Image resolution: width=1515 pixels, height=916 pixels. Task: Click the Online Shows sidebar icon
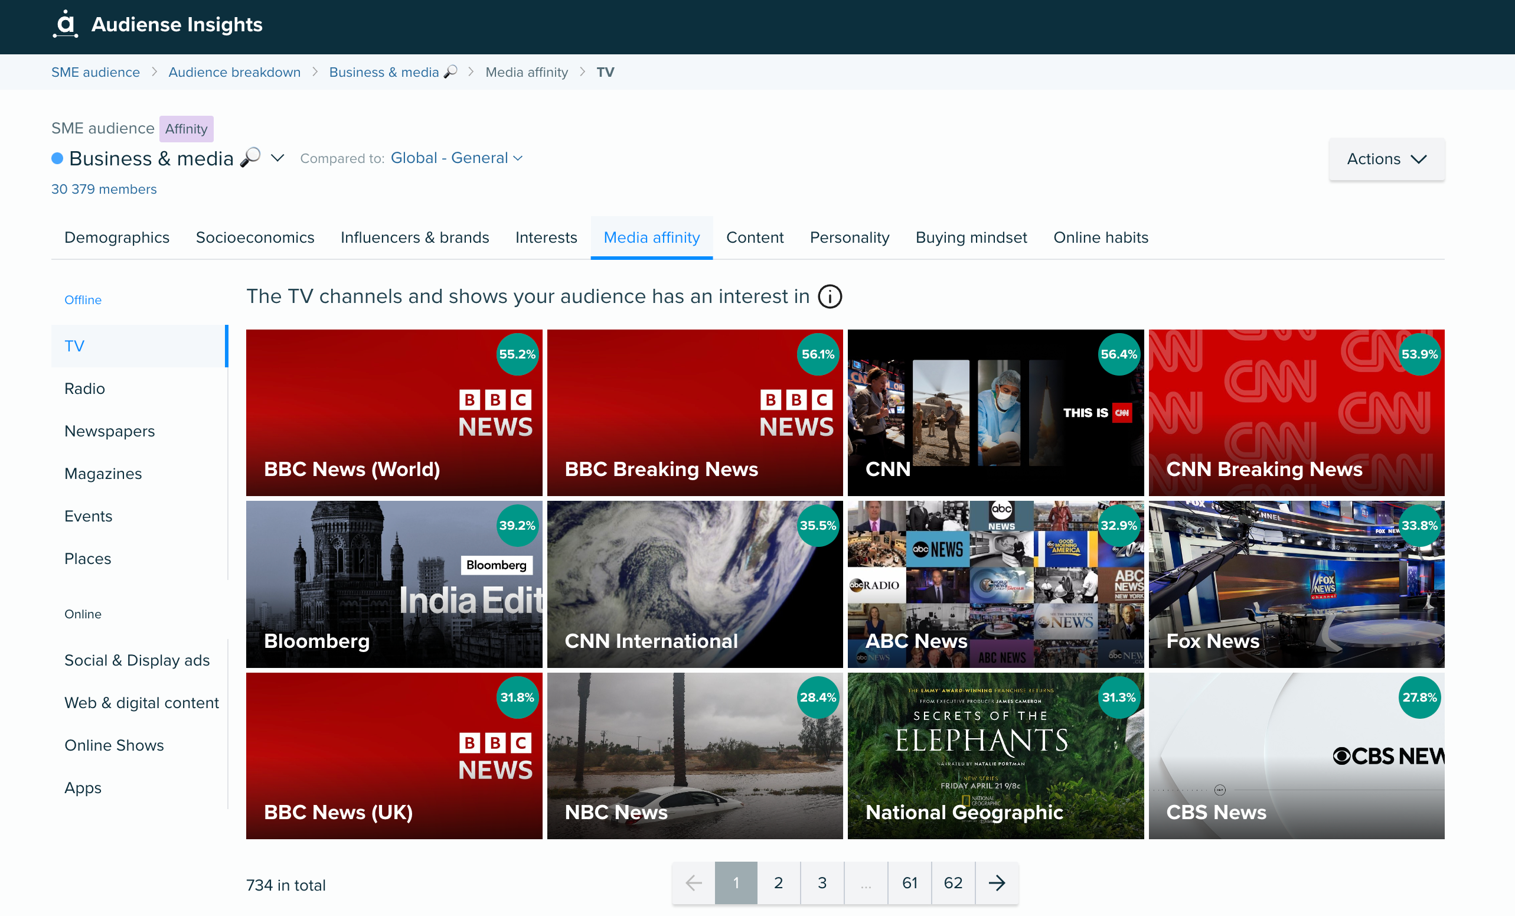(113, 745)
